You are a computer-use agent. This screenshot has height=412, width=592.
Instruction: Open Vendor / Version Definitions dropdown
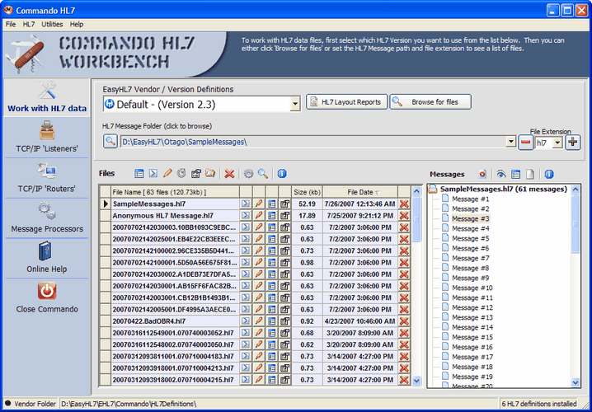click(295, 104)
